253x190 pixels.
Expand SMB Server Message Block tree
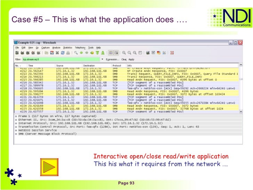coord(16,134)
